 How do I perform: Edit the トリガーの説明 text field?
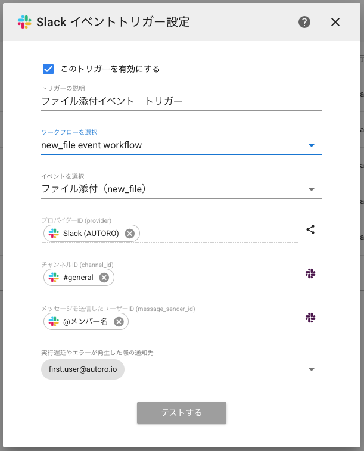point(182,101)
